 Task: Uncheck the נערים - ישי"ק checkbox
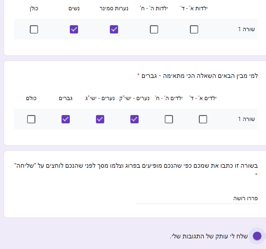(134, 119)
